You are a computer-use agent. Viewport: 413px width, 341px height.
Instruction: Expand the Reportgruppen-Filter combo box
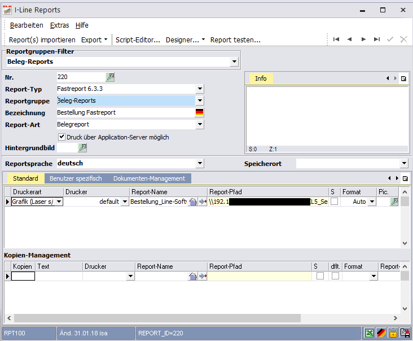pos(234,62)
